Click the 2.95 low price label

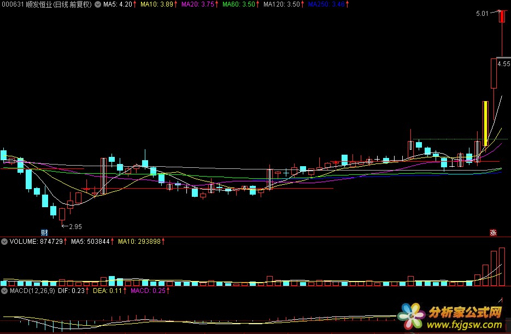click(x=75, y=226)
